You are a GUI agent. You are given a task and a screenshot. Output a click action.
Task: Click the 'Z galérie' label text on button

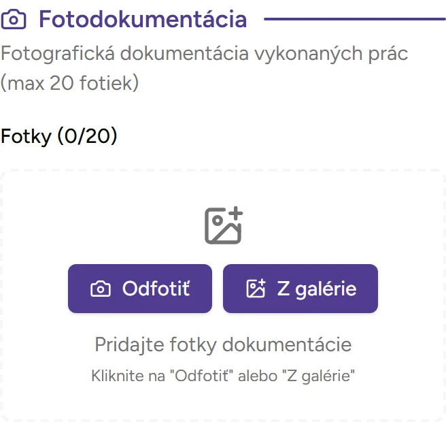click(x=316, y=289)
